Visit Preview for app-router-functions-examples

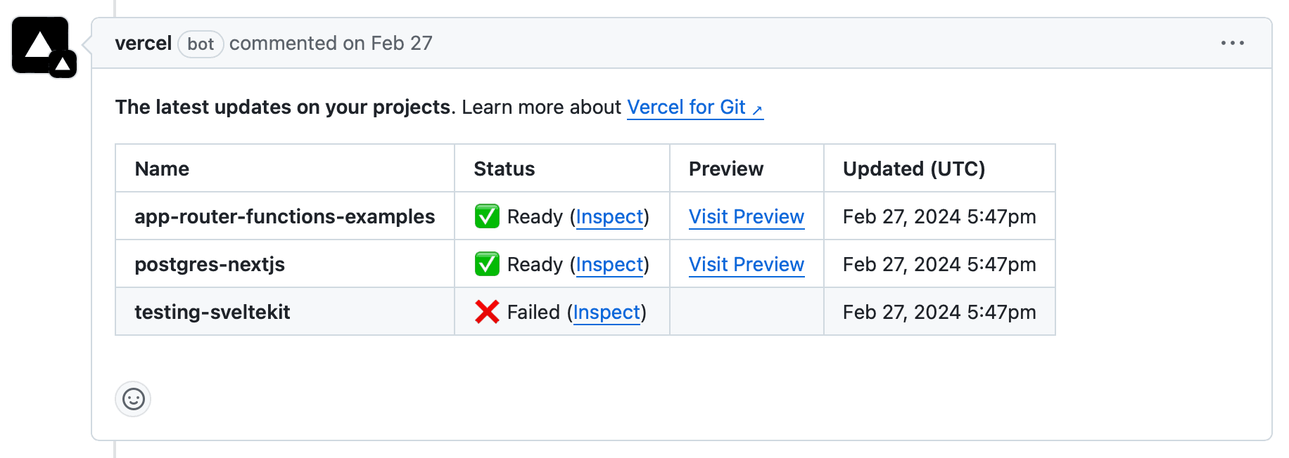(x=746, y=216)
